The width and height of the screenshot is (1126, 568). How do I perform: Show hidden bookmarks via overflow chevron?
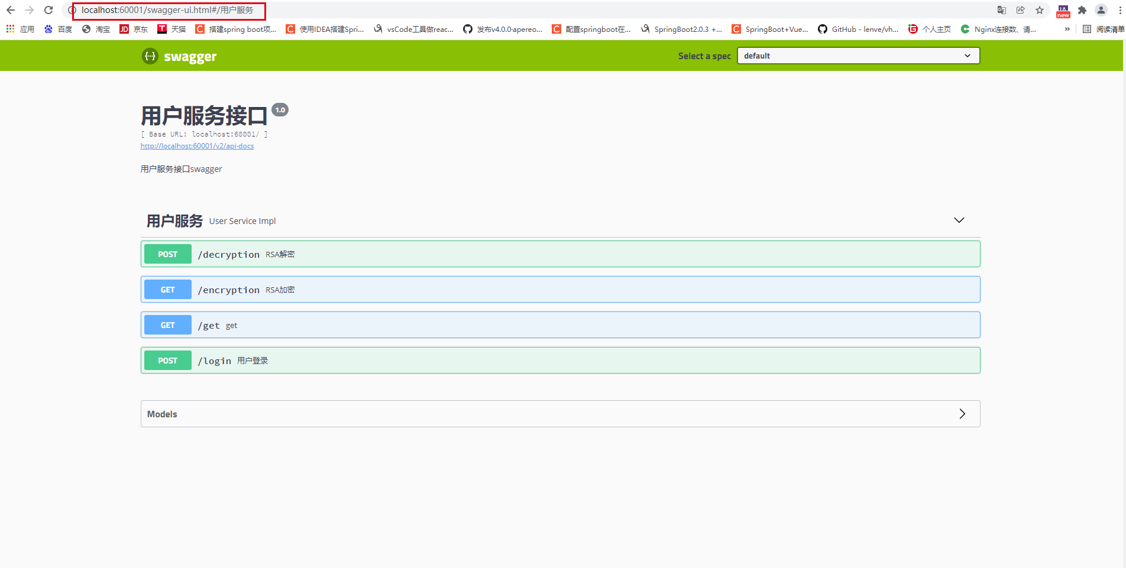coord(1067,28)
